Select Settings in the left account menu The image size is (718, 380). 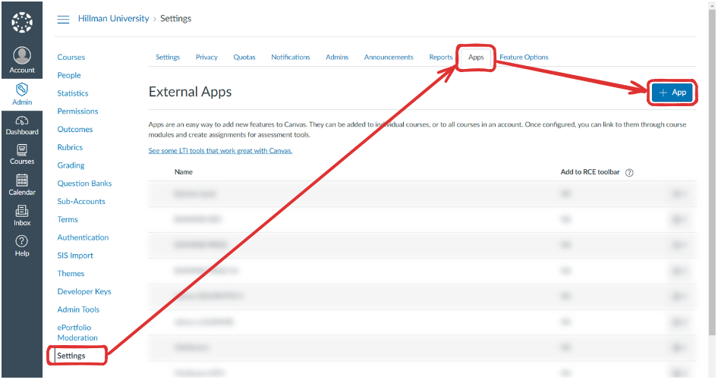(71, 356)
